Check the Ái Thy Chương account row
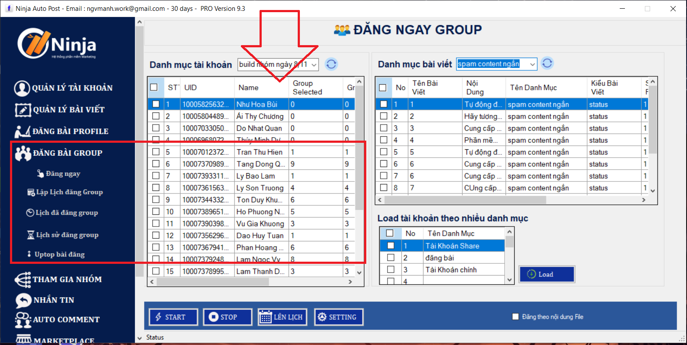 [156, 116]
